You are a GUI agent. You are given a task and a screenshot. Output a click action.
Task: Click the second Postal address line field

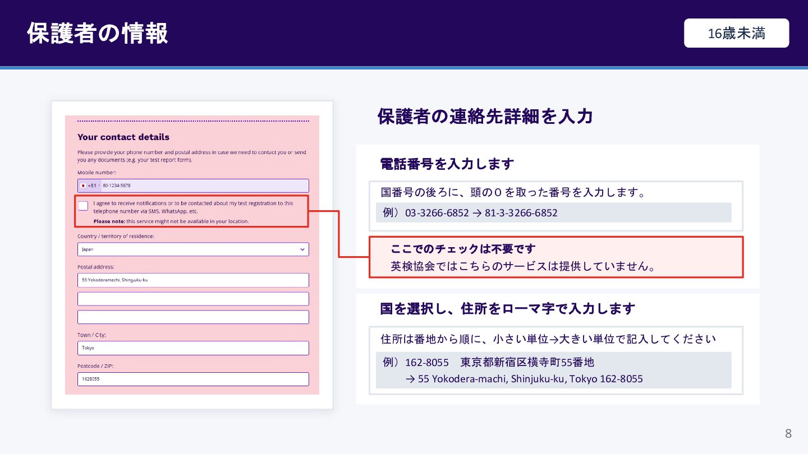coord(193,299)
